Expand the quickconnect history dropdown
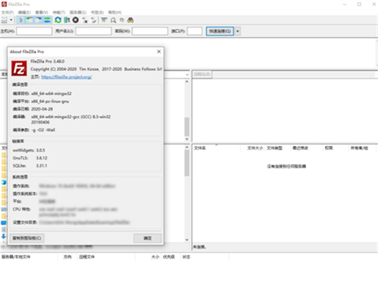Screen dimensions: 378x284 pos(238,31)
